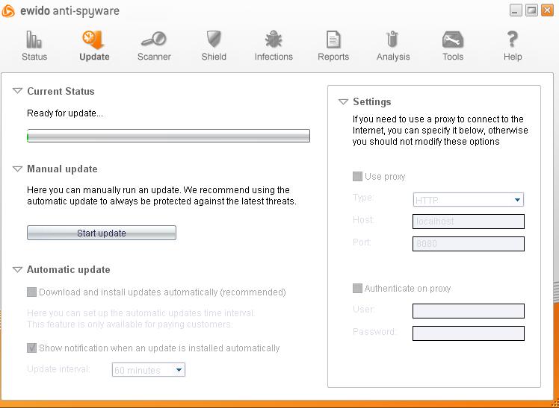The image size is (559, 408).
Task: Click the update progress bar
Action: click(x=168, y=136)
